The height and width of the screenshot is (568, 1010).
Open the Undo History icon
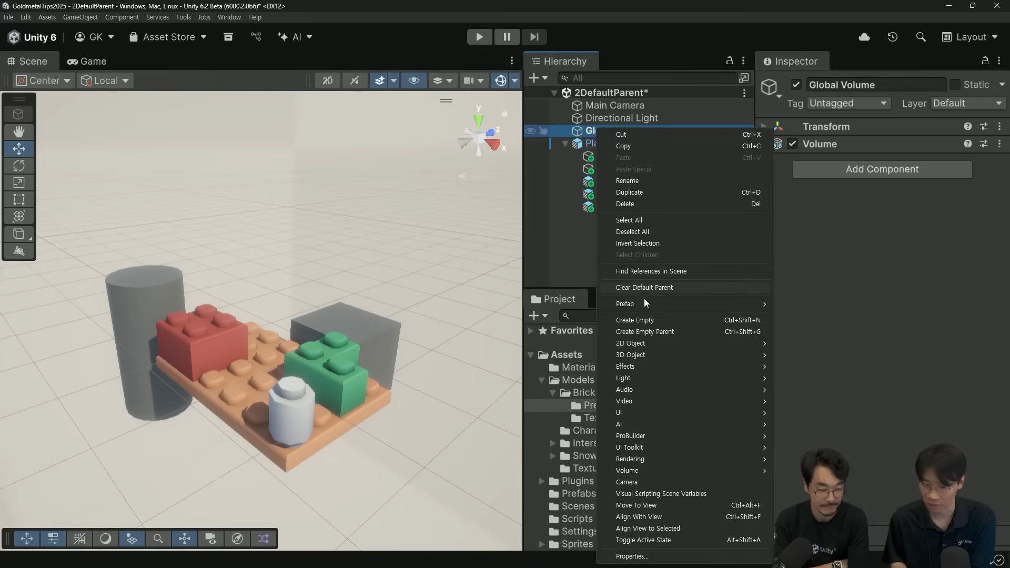pos(893,37)
